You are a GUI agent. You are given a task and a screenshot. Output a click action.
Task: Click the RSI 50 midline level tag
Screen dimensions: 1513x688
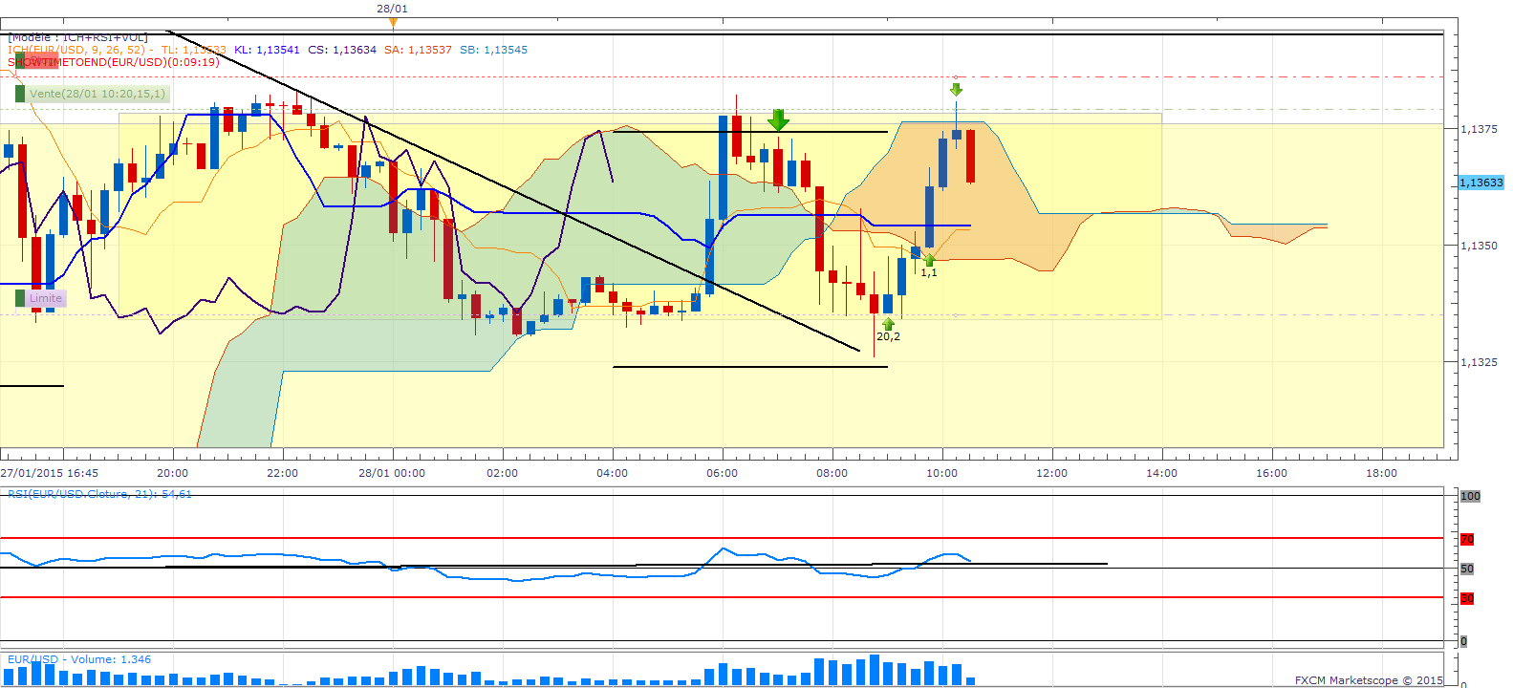[x=1467, y=569]
